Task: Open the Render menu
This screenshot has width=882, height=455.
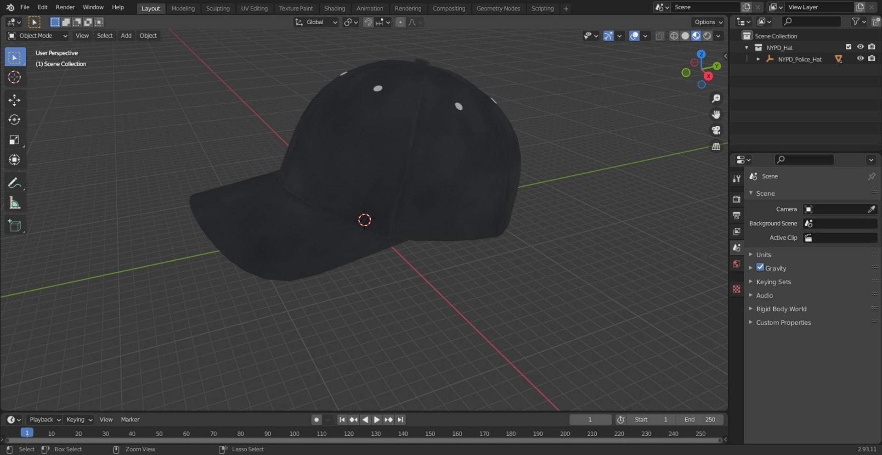Action: pos(65,7)
